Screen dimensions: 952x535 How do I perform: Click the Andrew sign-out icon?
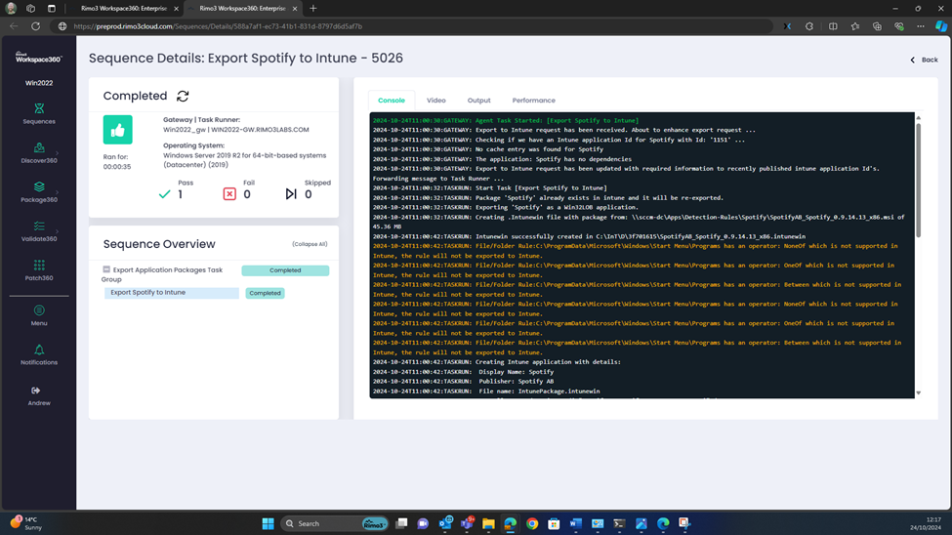(x=39, y=391)
